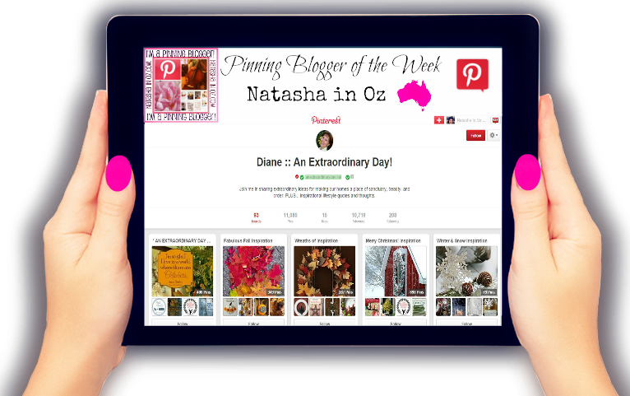The height and width of the screenshot is (396, 630).
Task: Click the I'm a Pinning Blogger badge image
Action: pyautogui.click(x=181, y=85)
